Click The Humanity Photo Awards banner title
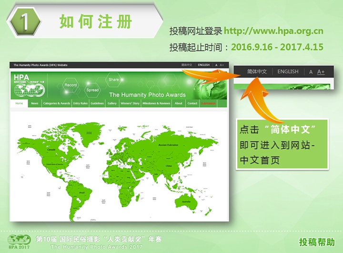 coord(147,95)
